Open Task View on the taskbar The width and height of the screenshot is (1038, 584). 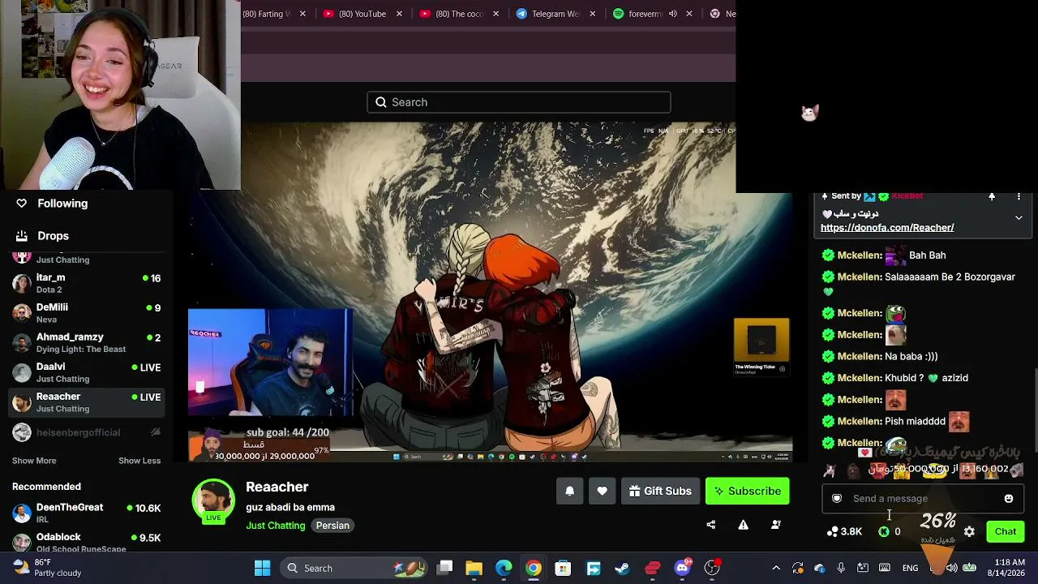(445, 568)
